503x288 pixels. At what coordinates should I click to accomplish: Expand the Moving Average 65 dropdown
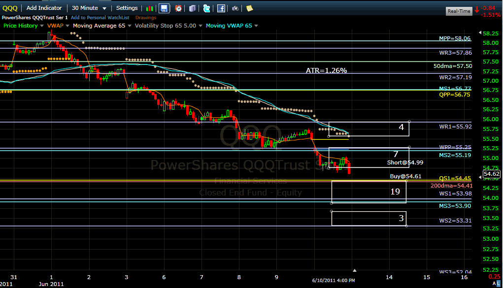coord(129,26)
